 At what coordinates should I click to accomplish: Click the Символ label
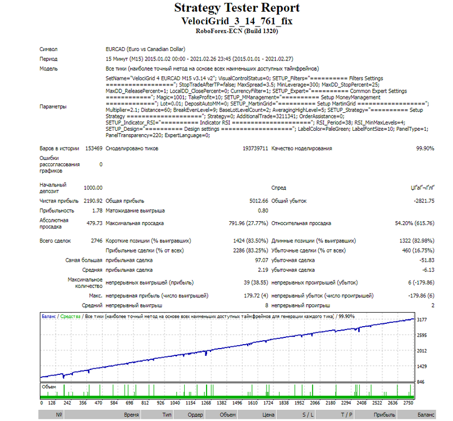[x=48, y=49]
